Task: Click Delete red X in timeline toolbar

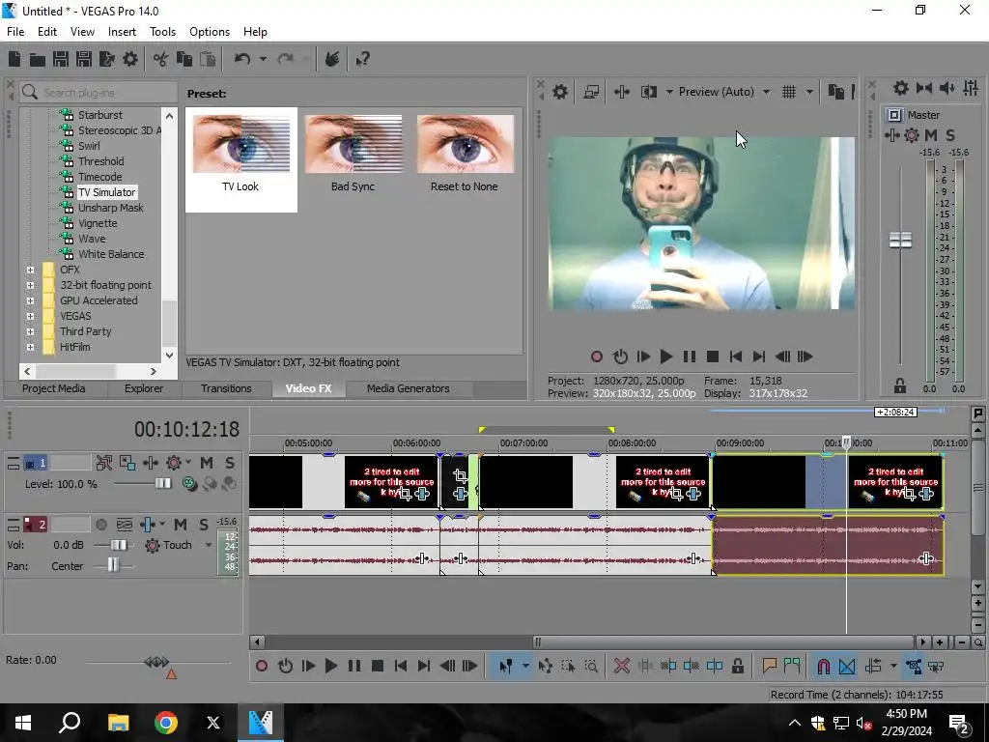Action: point(621,666)
